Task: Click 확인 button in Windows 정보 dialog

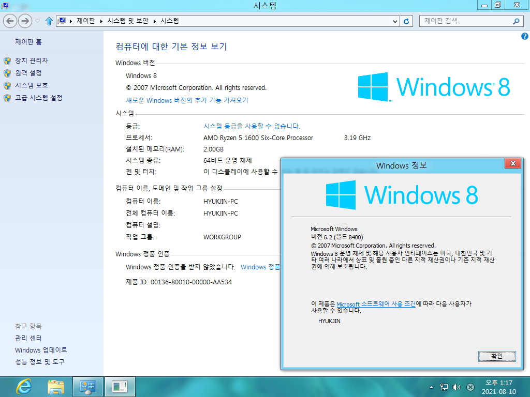Action: point(497,356)
